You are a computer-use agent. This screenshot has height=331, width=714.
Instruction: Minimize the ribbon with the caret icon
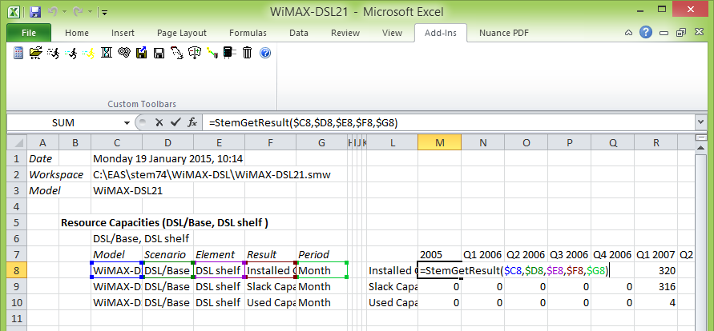coord(628,33)
